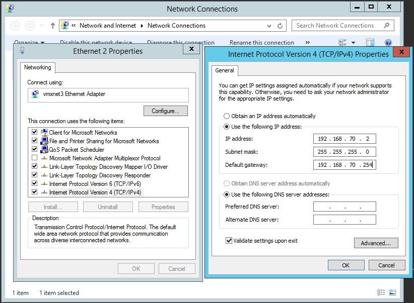Click inside the Preferred DNS server field
Screen dimensions: 414x303
343,206
